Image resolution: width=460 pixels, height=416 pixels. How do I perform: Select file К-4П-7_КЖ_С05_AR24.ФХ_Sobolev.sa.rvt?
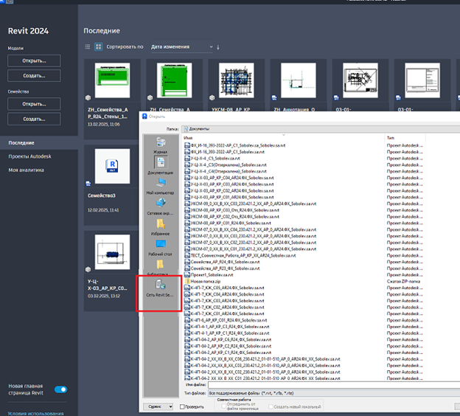pyautogui.click(x=227, y=288)
